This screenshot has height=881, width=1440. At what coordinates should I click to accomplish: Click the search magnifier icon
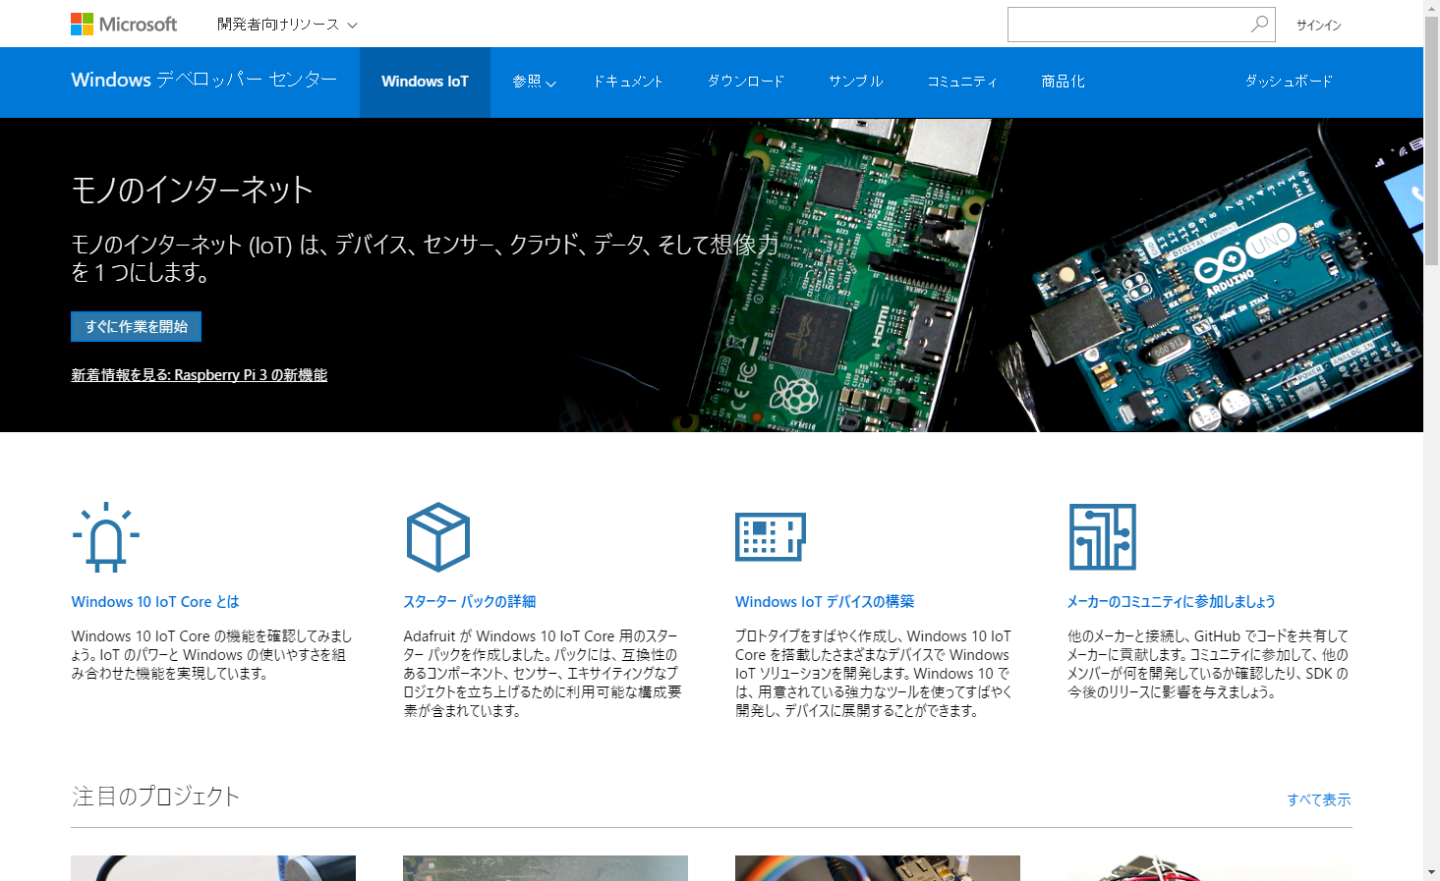pyautogui.click(x=1259, y=25)
